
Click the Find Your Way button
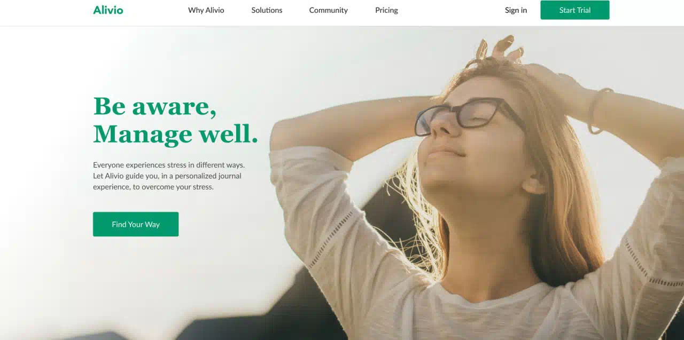136,224
